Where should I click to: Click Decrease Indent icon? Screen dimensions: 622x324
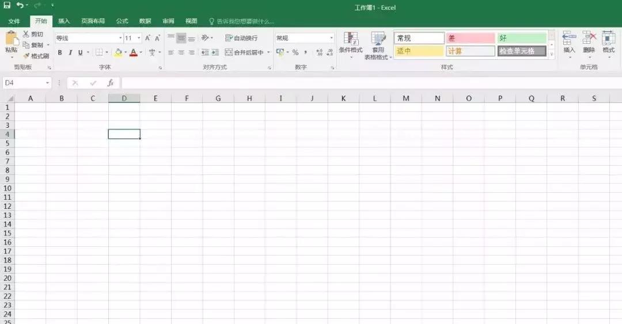(205, 52)
